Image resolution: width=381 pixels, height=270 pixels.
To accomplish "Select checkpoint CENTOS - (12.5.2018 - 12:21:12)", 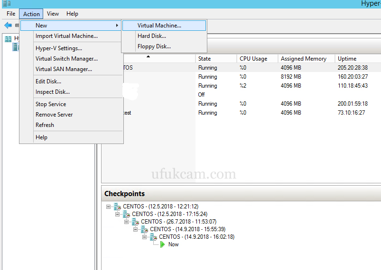I will [161, 207].
